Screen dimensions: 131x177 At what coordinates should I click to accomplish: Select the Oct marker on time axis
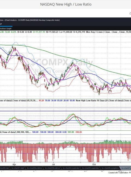coord(94,164)
